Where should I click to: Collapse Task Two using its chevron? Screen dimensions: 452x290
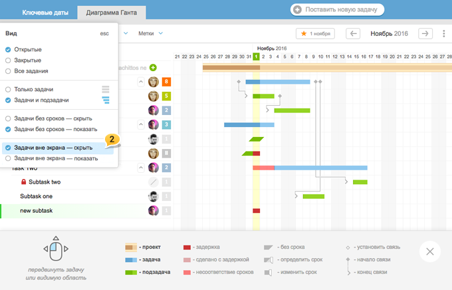tap(140, 168)
